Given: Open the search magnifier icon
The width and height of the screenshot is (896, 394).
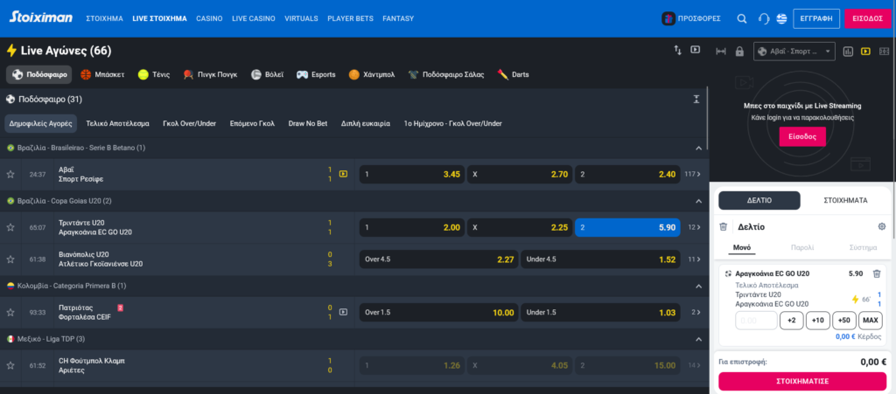Looking at the screenshot, I should (742, 19).
